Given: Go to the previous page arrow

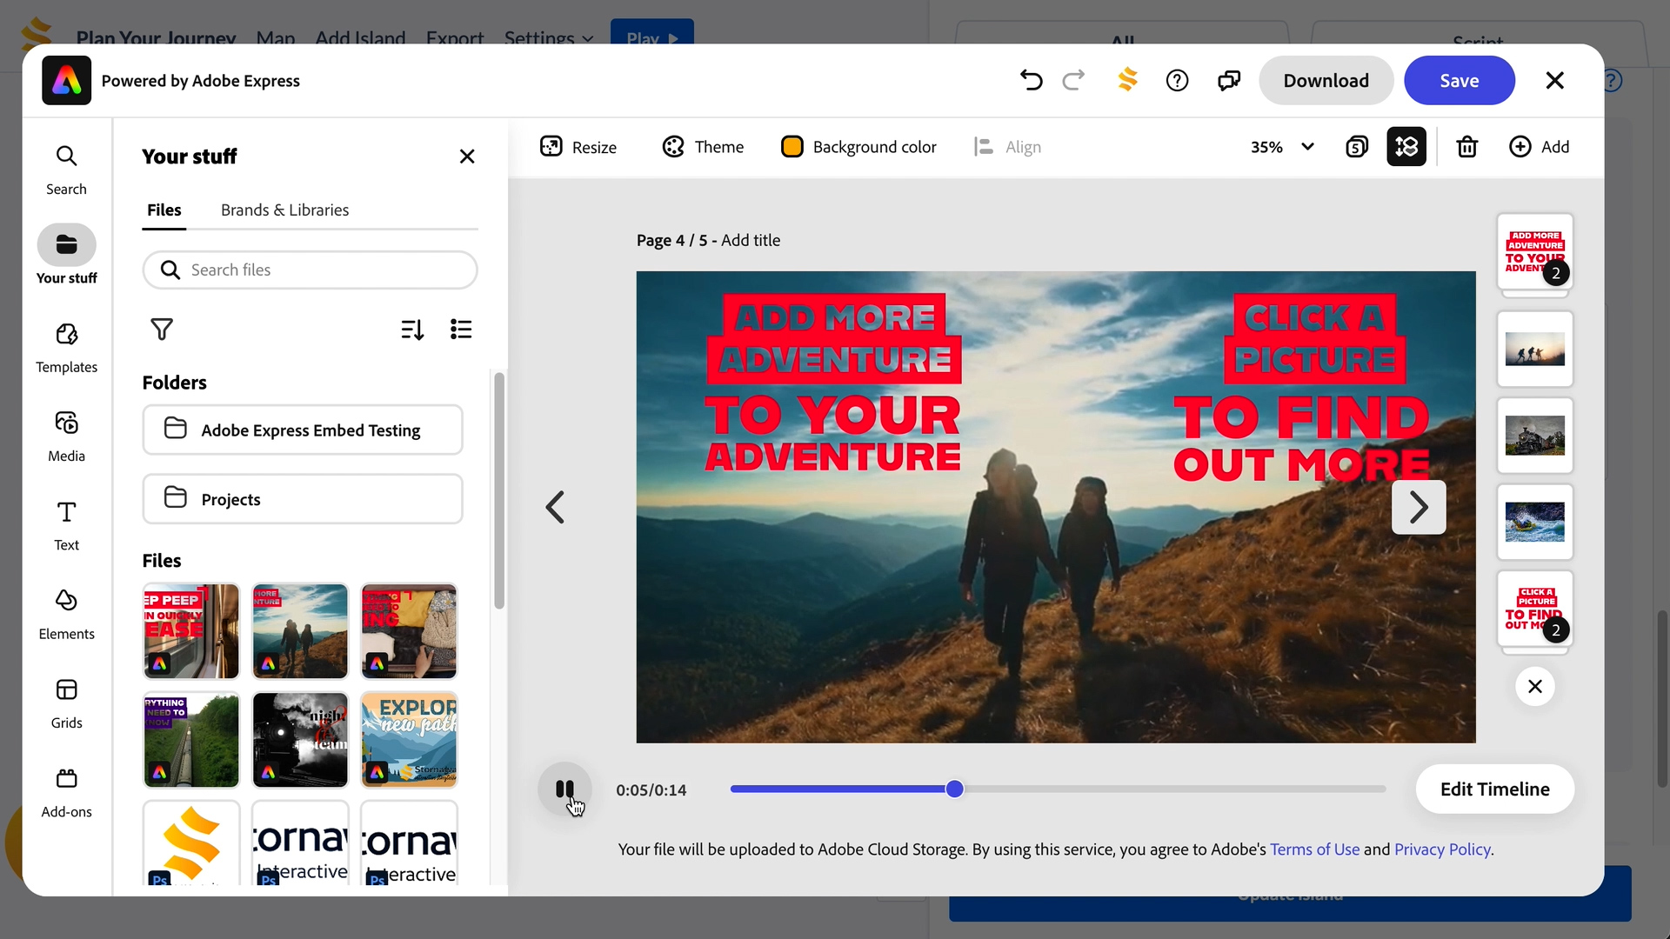Looking at the screenshot, I should (555, 507).
